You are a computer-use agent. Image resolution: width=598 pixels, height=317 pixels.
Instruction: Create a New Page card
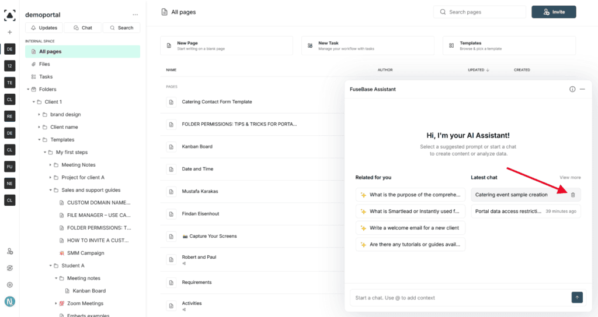[227, 45]
